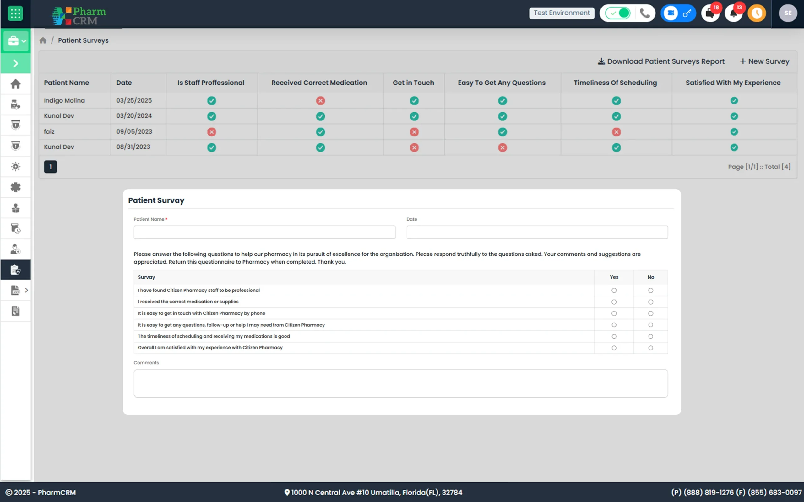Open bell notifications with badge 13
The image size is (804, 502).
(x=734, y=13)
